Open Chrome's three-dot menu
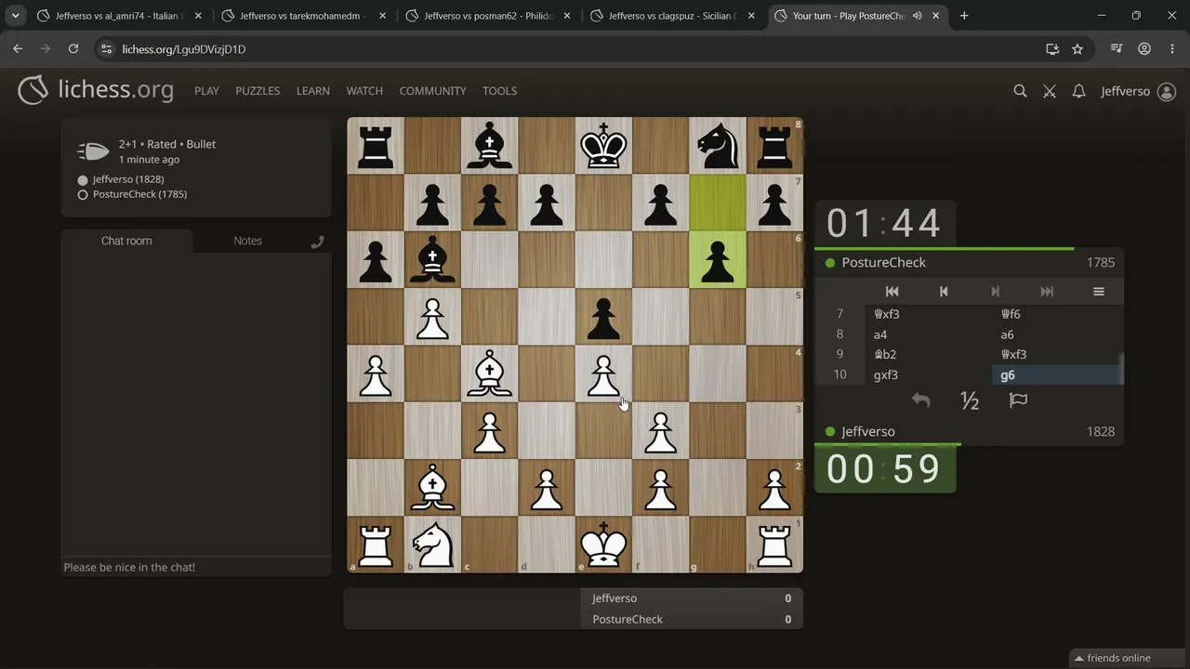The image size is (1190, 669). [1171, 49]
